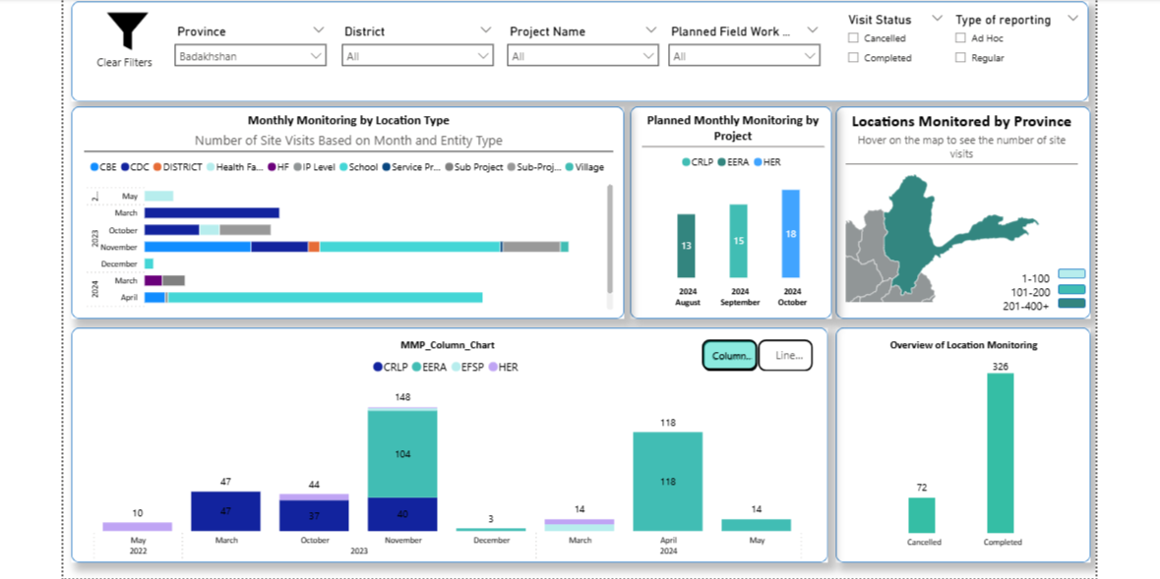Select the Village legend item
The width and height of the screenshot is (1160, 579).
[x=584, y=167]
